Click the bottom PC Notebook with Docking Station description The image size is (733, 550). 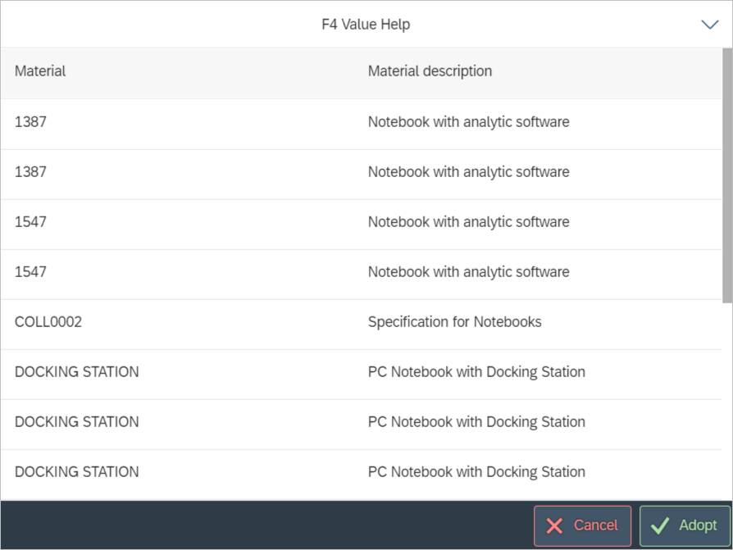476,472
